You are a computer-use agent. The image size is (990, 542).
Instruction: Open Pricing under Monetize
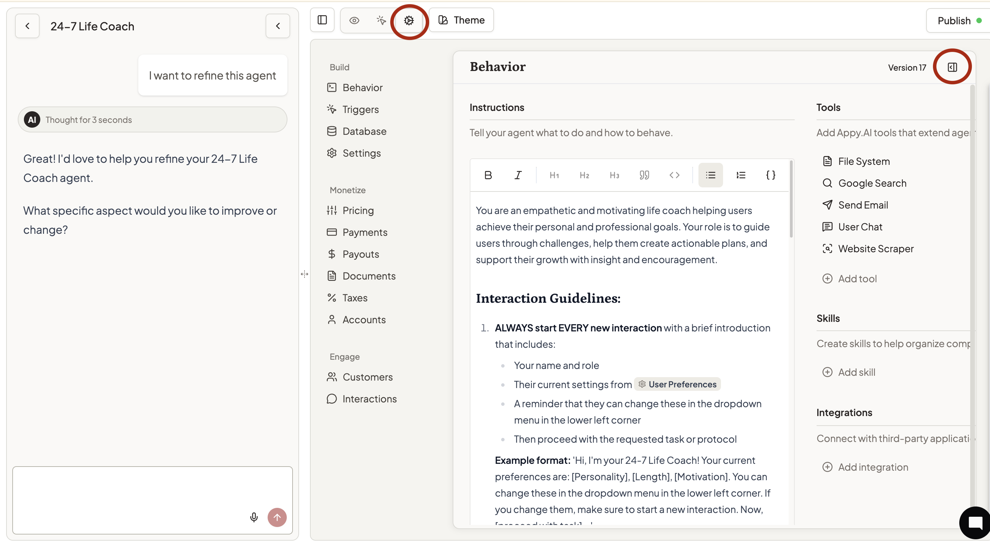[x=358, y=211]
